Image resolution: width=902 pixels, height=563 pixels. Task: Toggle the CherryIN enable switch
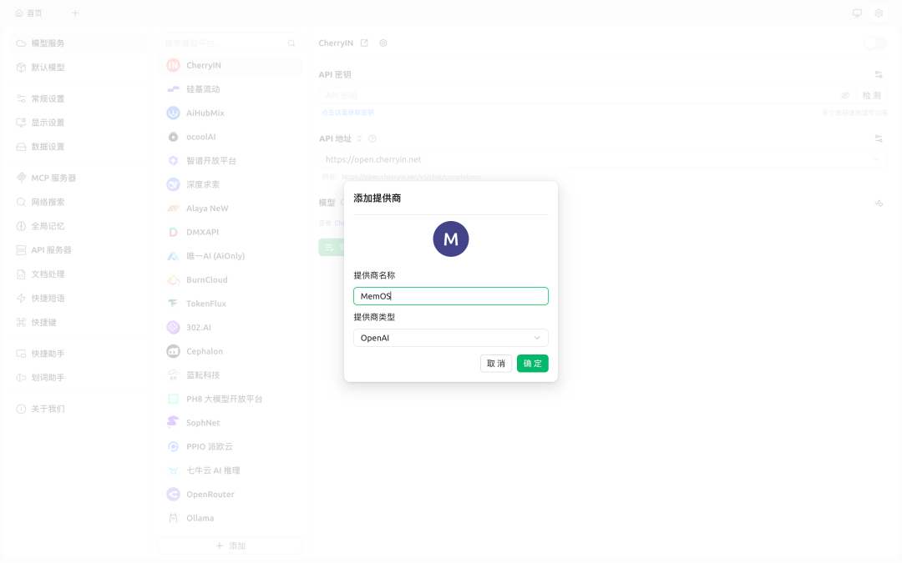(x=875, y=43)
